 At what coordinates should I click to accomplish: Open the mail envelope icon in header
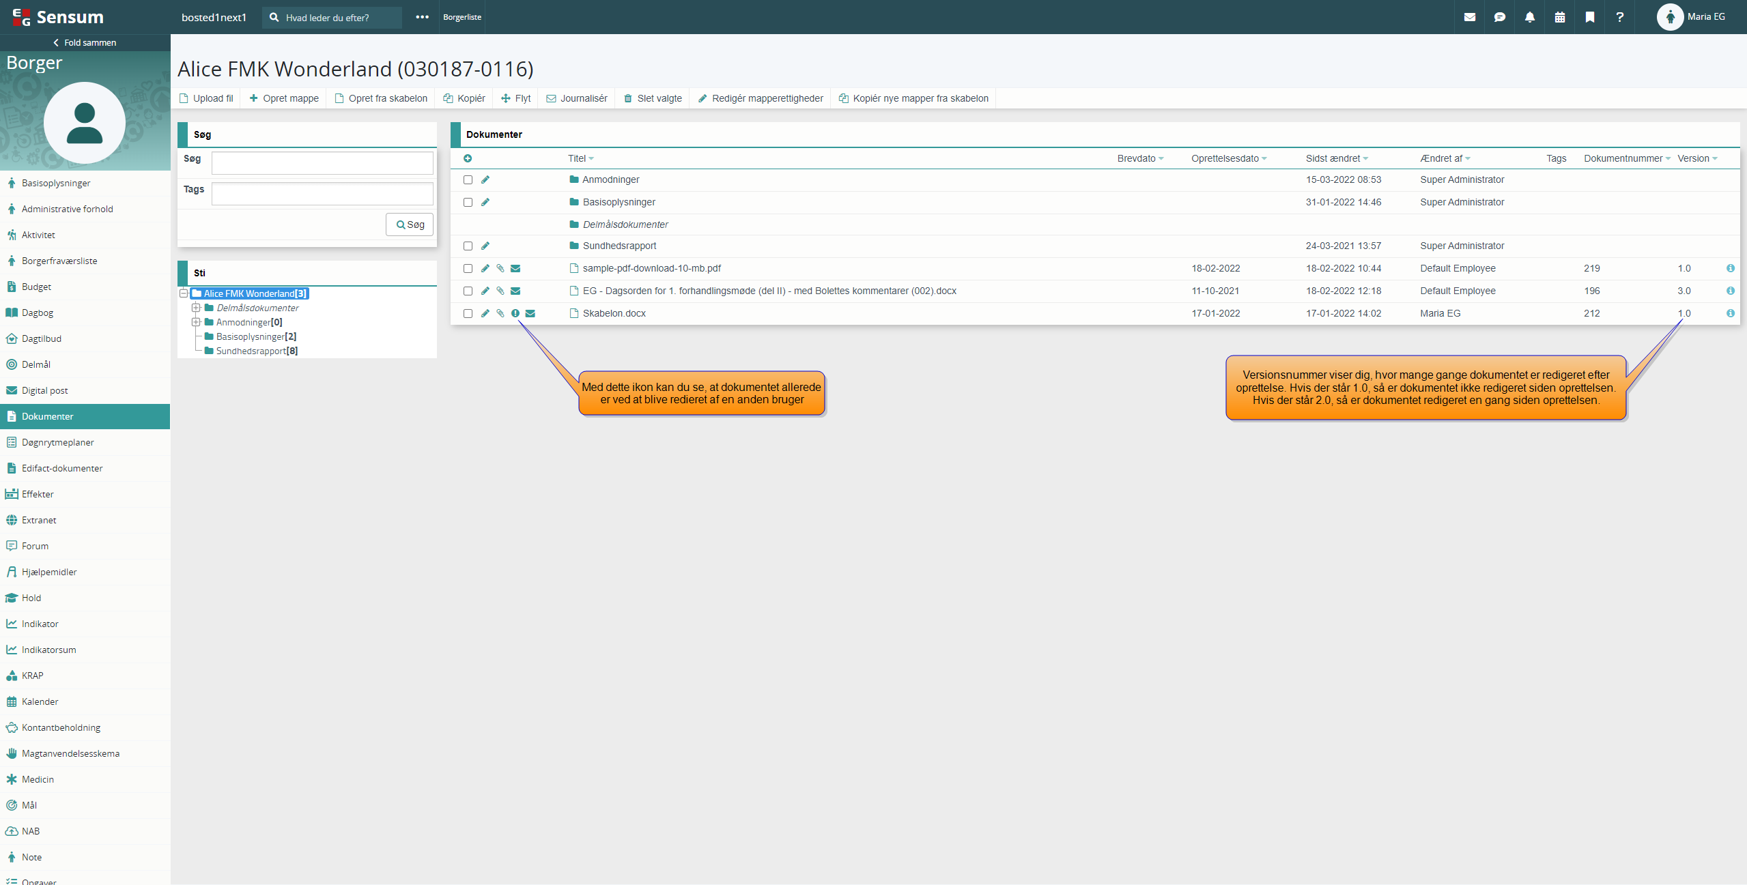pyautogui.click(x=1469, y=17)
